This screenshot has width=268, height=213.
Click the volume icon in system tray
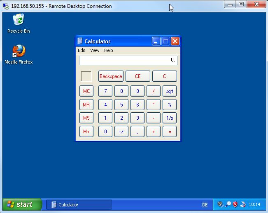pos(221,204)
